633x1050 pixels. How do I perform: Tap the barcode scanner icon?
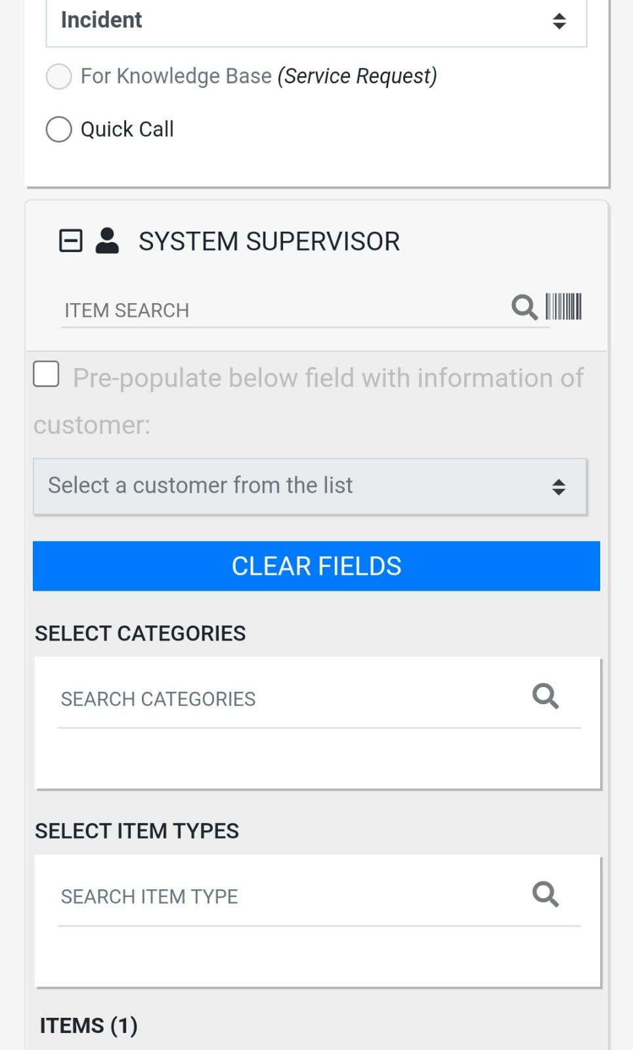(x=563, y=306)
